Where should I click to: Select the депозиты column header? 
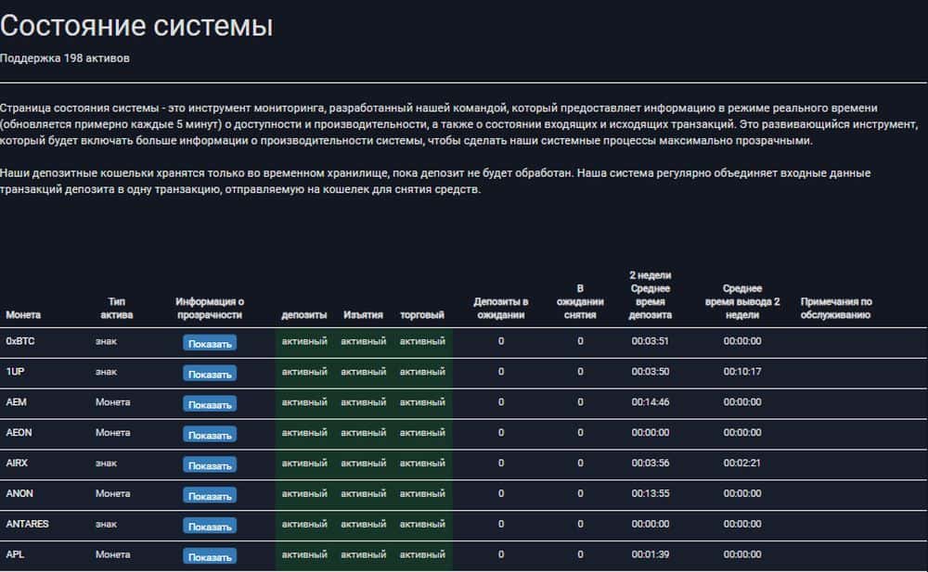coord(303,315)
